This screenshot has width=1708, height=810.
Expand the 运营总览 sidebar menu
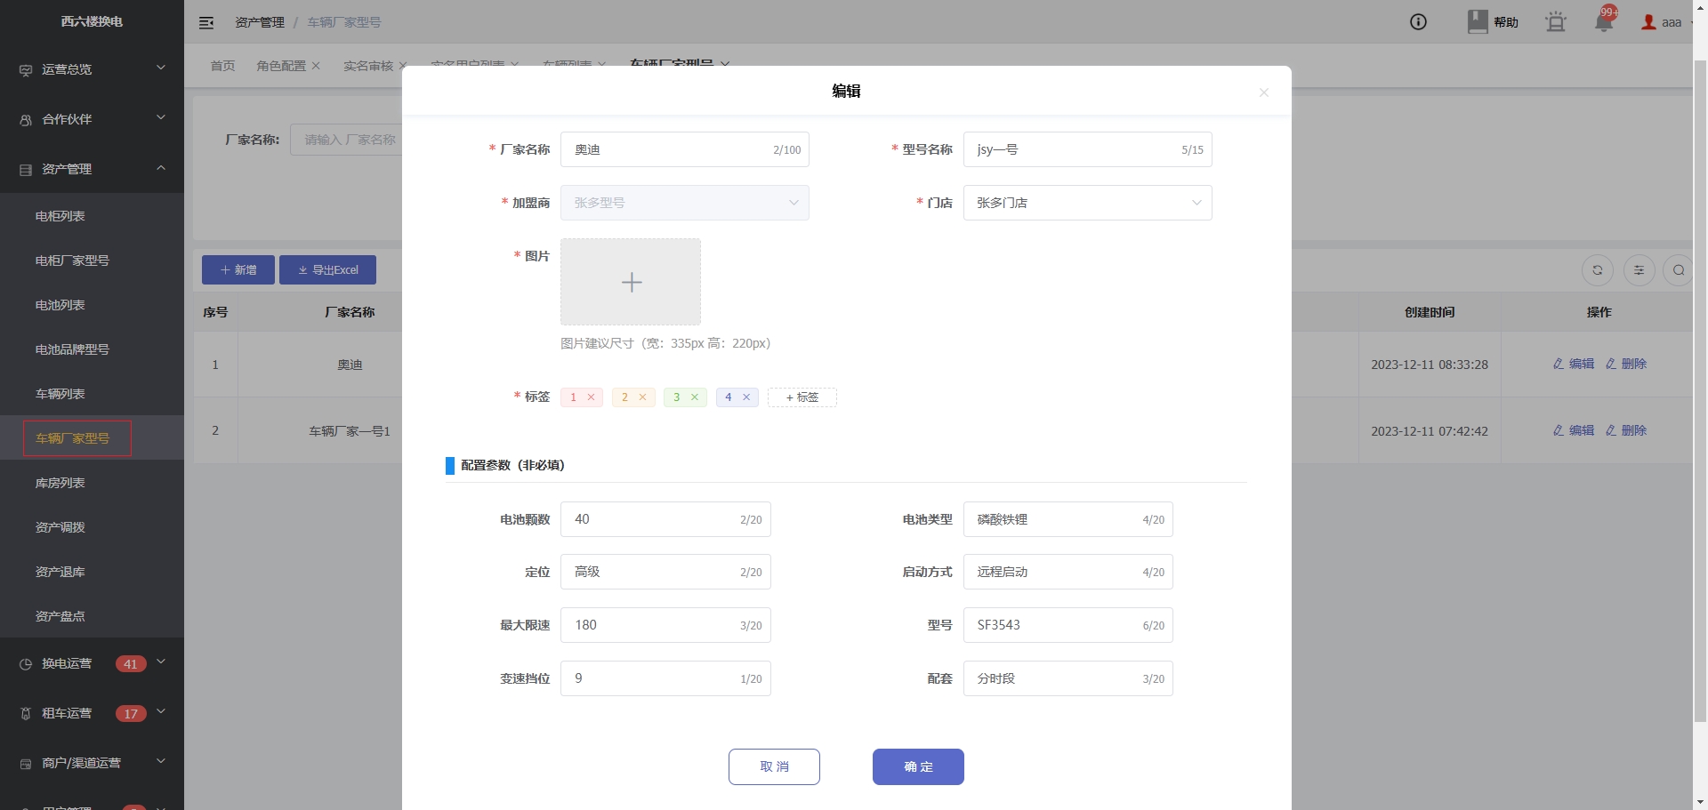(92, 69)
